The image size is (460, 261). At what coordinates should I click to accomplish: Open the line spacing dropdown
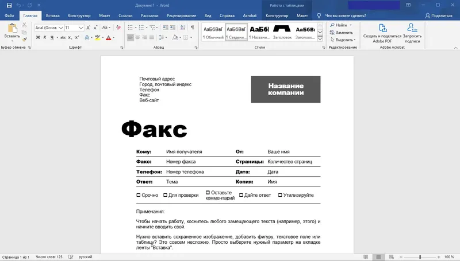166,37
